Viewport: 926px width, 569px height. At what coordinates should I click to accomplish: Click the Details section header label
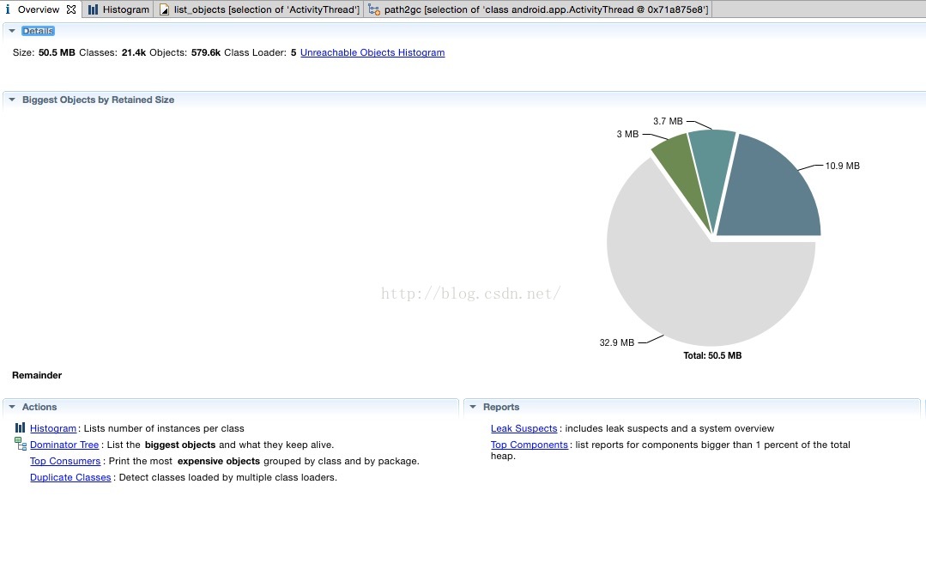pyautogui.click(x=38, y=31)
